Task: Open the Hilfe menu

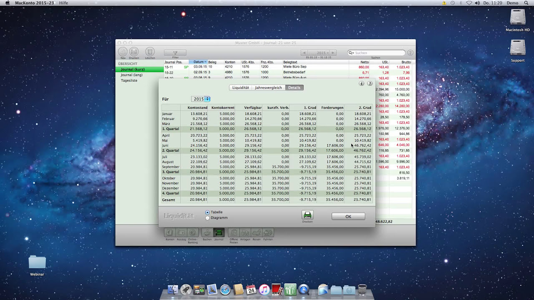Action: [63, 3]
